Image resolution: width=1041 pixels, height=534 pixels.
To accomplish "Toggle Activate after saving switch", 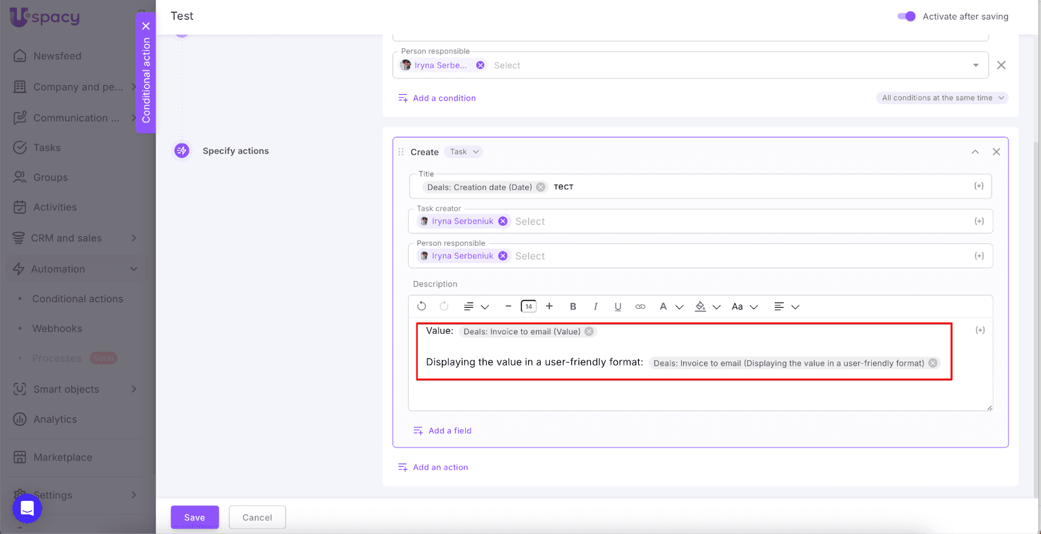I will click(906, 16).
